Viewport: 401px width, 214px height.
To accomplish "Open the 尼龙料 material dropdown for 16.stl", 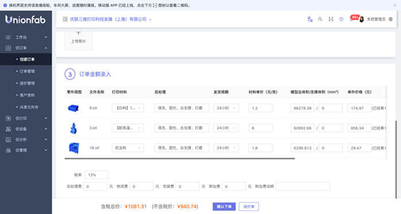I will click(x=127, y=148).
